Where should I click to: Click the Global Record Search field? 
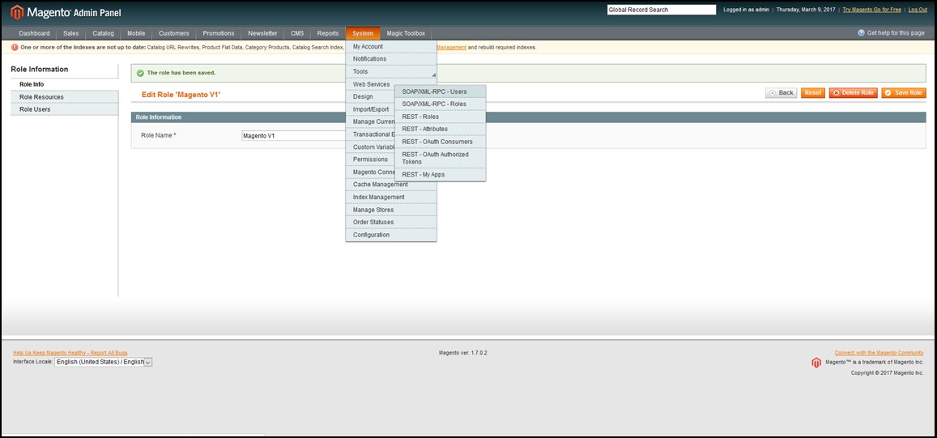661,10
